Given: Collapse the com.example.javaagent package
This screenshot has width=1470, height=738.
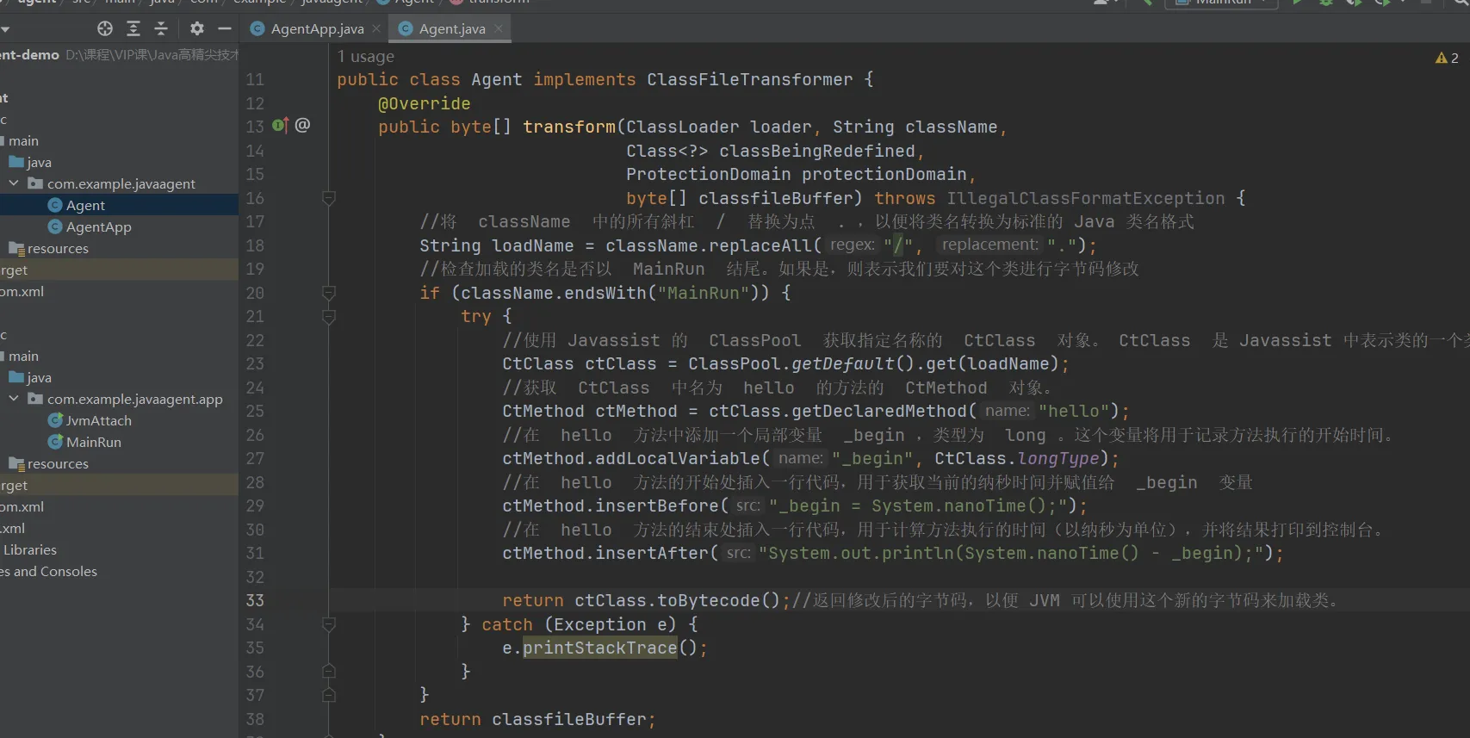Looking at the screenshot, I should 14,183.
